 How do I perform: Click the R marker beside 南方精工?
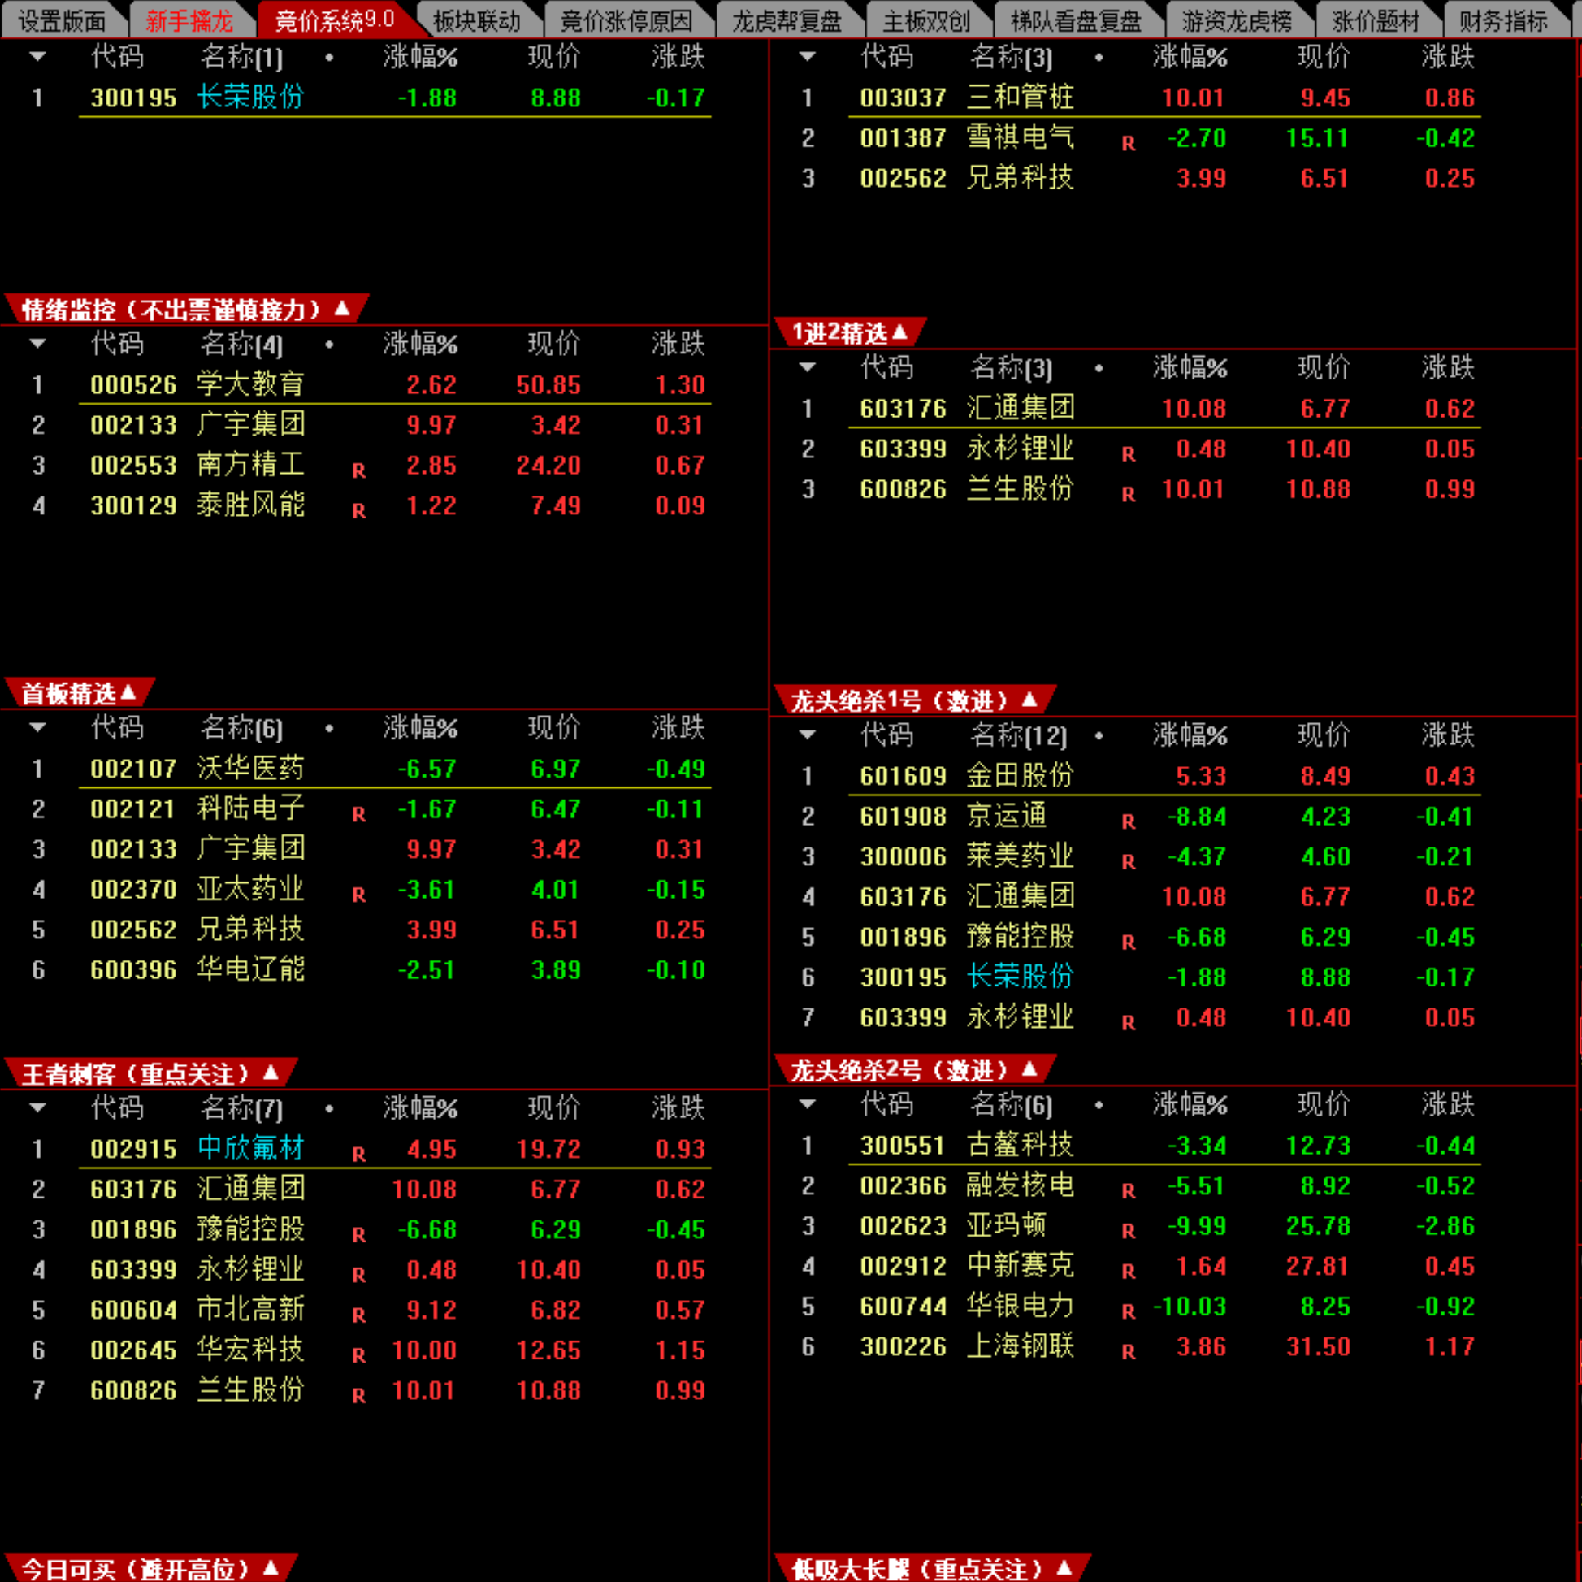click(358, 470)
